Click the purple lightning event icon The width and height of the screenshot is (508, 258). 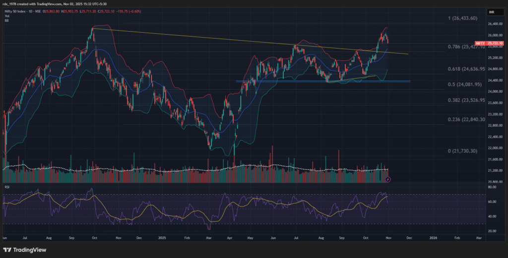[388, 179]
